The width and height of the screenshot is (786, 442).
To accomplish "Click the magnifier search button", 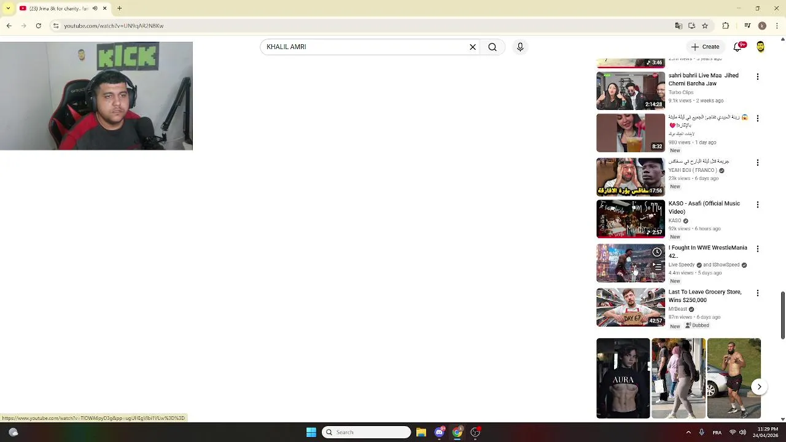I will pos(492,47).
